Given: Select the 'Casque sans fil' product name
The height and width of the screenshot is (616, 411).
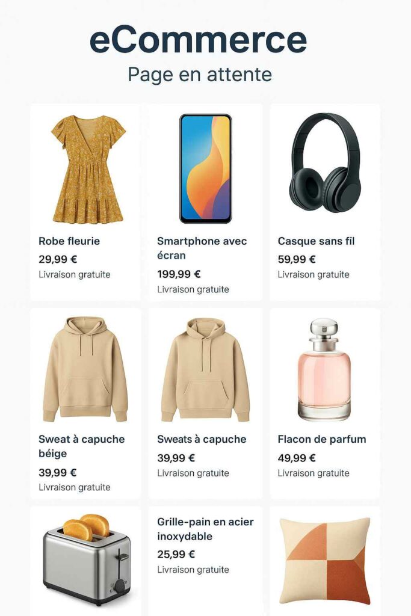Looking at the screenshot, I should (316, 241).
